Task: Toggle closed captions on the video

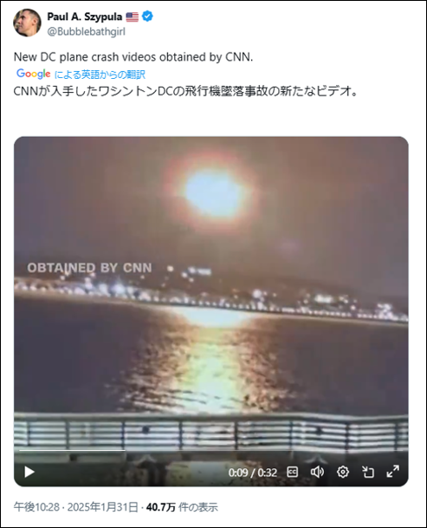Action: pos(292,473)
